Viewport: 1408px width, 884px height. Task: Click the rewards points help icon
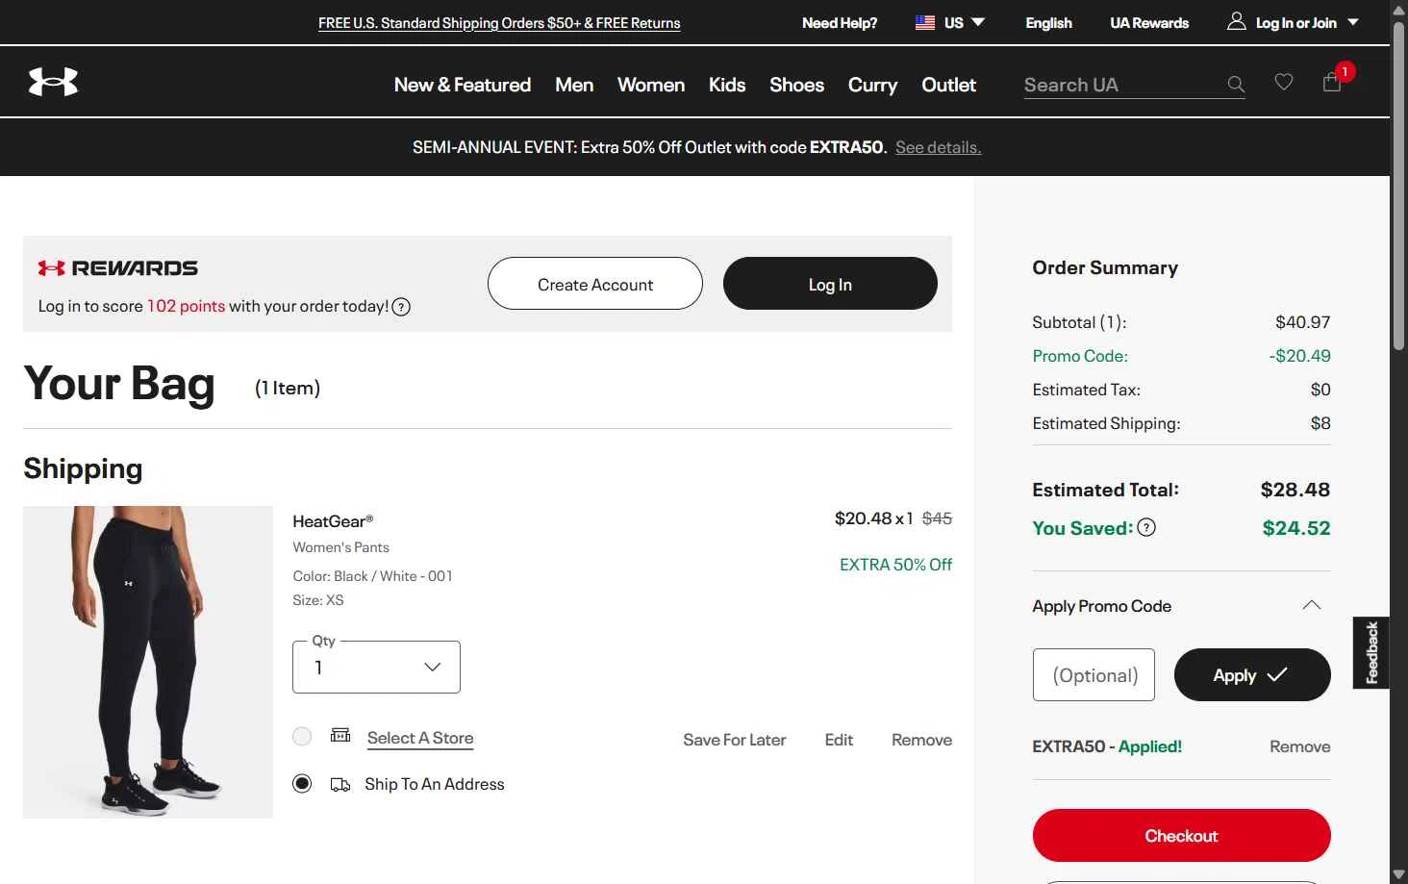(x=401, y=307)
